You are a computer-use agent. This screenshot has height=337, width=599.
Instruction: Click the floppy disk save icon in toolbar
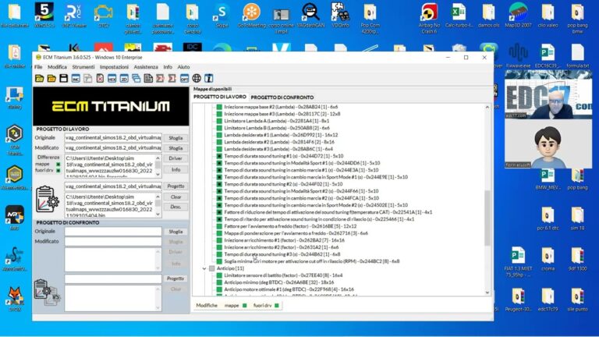[63, 78]
